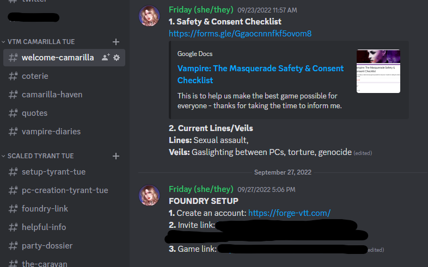
Task: Collapse the VTM CAMARILLA TUE category
Action: [38, 42]
